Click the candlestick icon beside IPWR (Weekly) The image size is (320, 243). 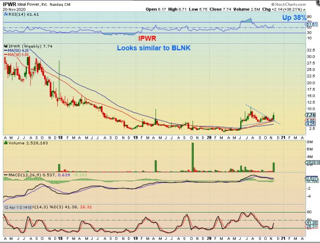pos(6,46)
